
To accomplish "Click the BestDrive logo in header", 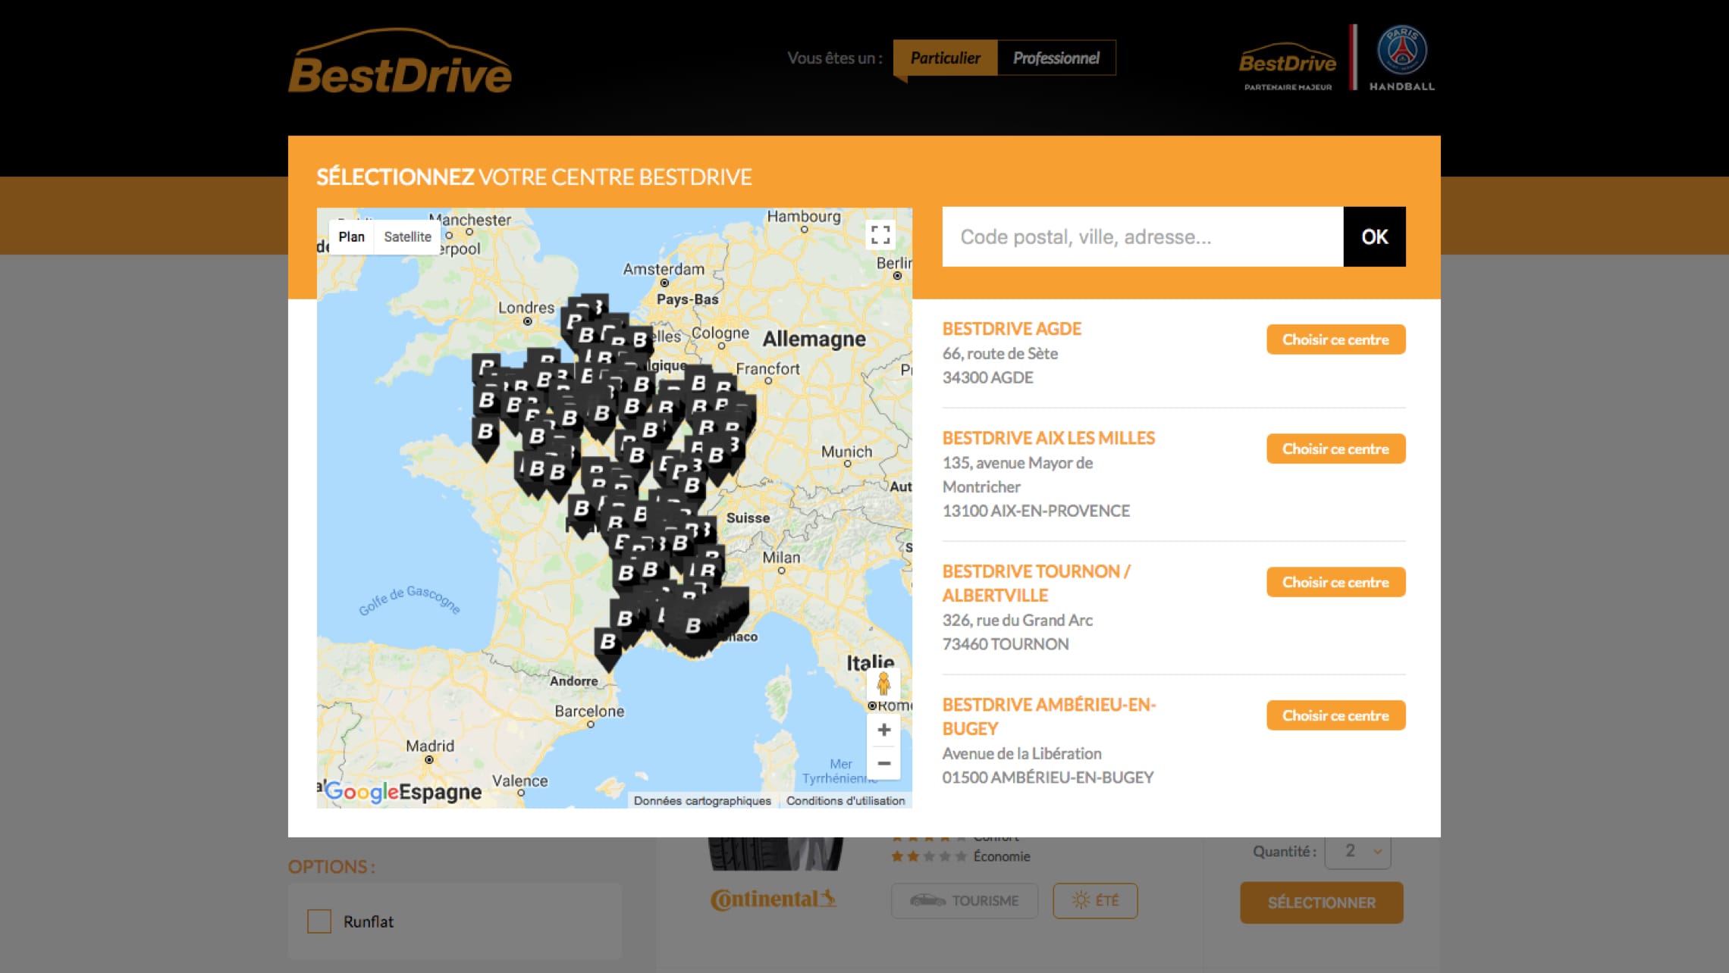I will (400, 61).
